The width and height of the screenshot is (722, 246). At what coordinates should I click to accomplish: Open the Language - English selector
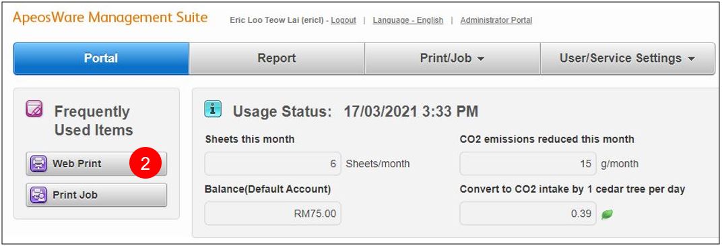pos(408,20)
